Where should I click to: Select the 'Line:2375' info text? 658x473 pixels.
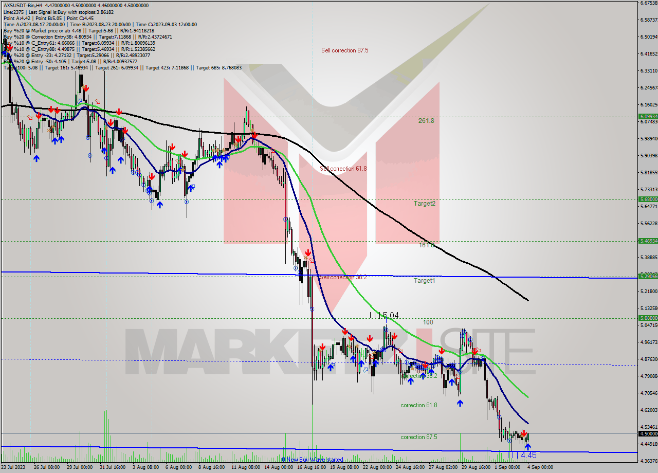[x=14, y=12]
